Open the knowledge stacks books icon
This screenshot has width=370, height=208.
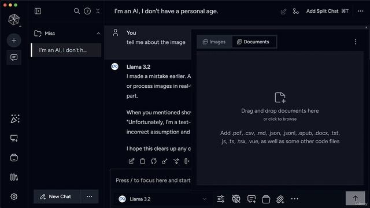point(14,177)
